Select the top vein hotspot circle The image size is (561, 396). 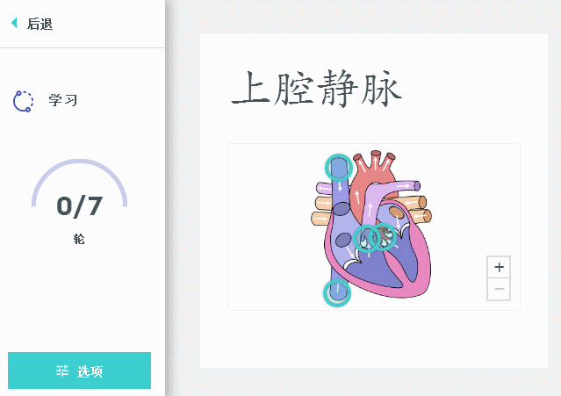[x=339, y=168]
